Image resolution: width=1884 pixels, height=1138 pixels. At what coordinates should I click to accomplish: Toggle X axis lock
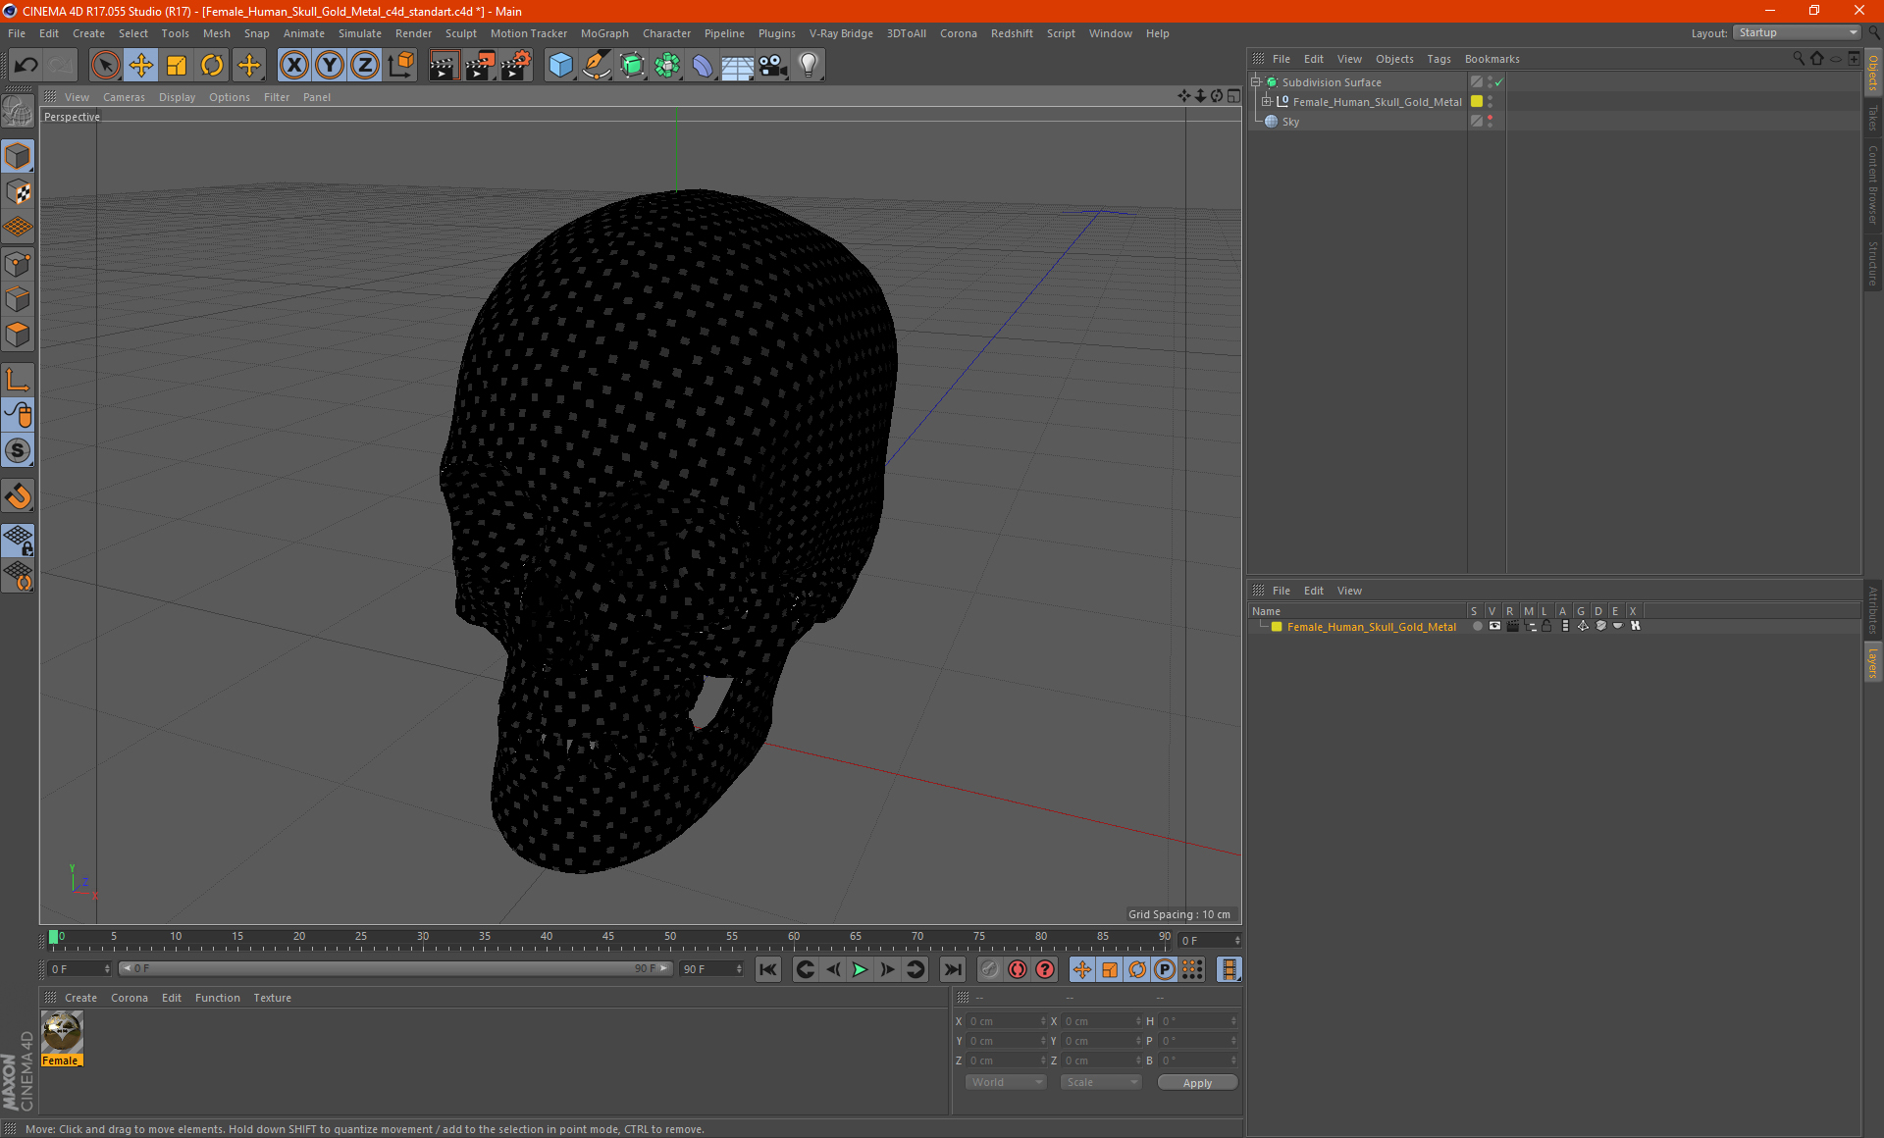pyautogui.click(x=293, y=66)
